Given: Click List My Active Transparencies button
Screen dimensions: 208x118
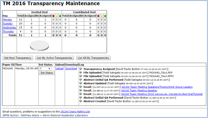Looking at the screenshot, I should [x=55, y=58].
